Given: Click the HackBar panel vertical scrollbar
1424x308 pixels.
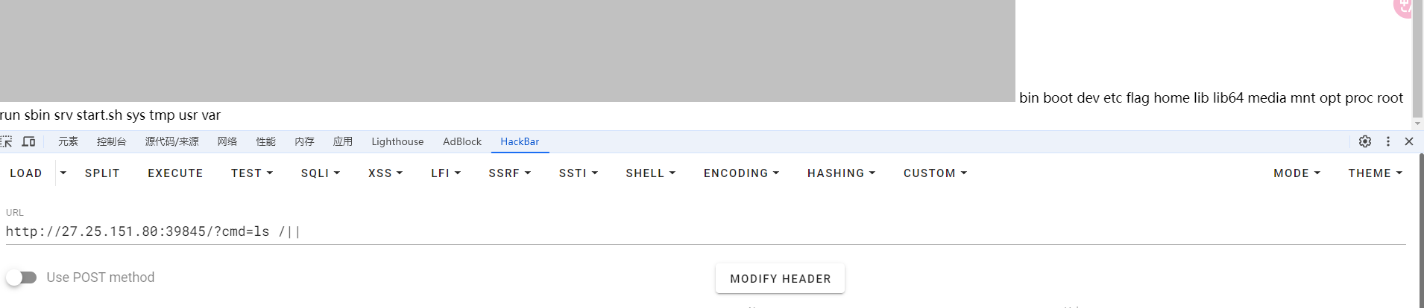Looking at the screenshot, I should coord(1421,223).
